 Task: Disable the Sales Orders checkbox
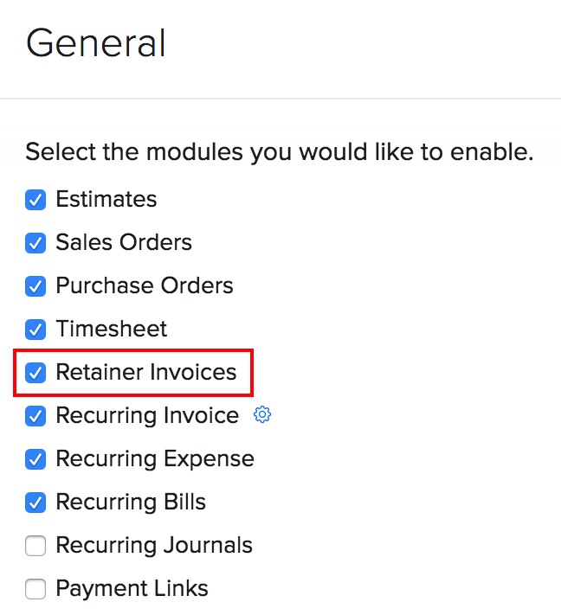click(x=35, y=243)
